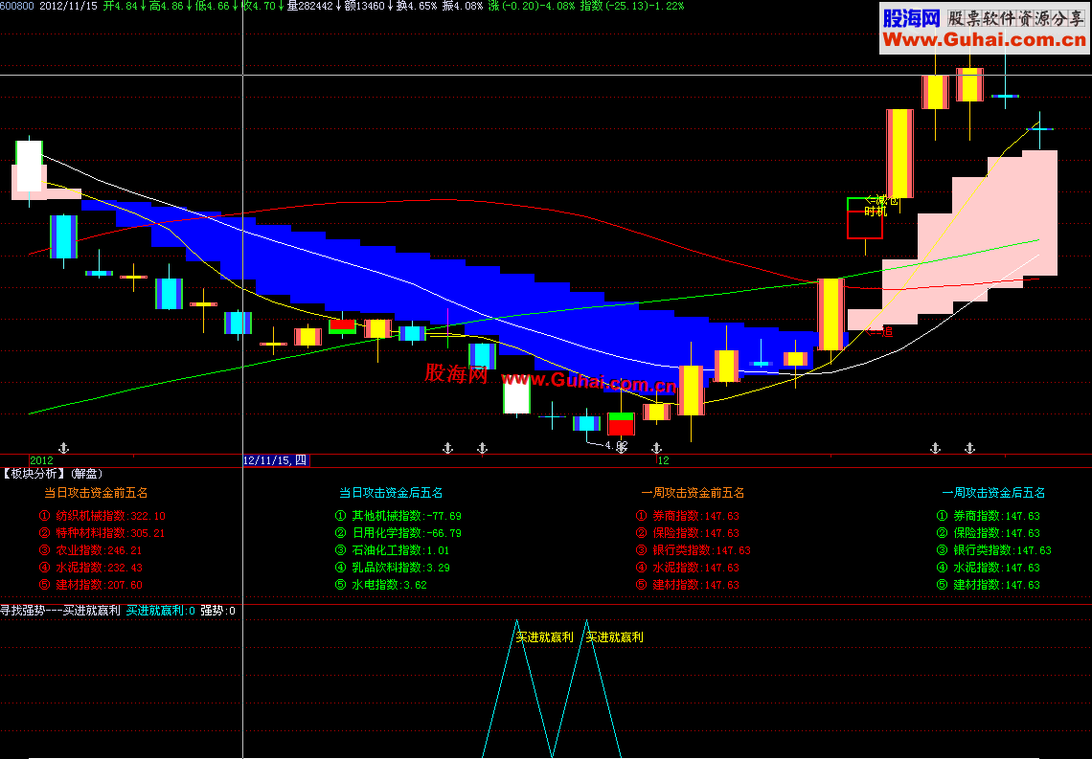
Task: Click the 强势:0 indicator value
Action: pyautogui.click(x=218, y=611)
